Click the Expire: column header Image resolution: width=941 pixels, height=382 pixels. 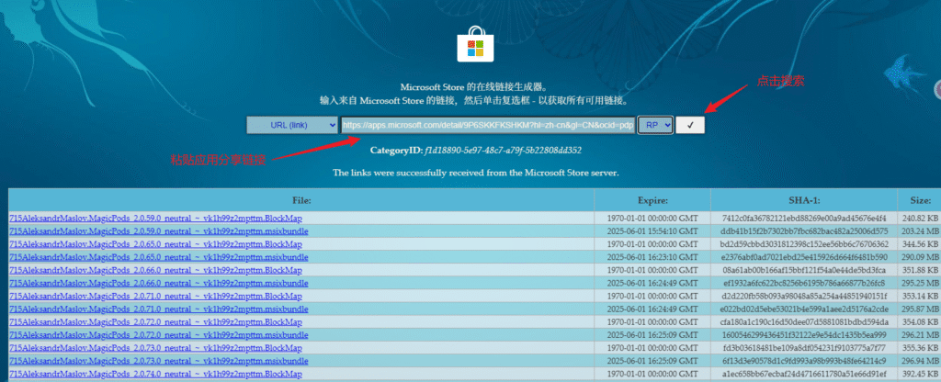click(653, 200)
